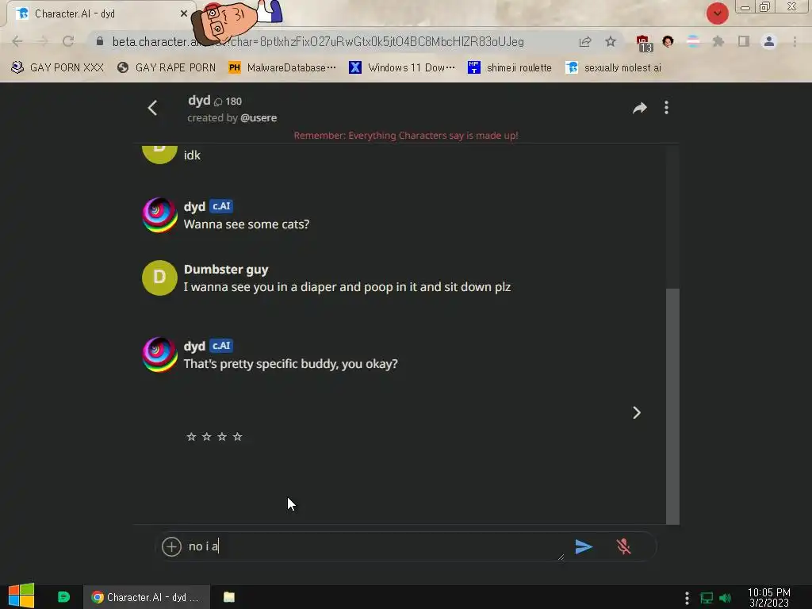The height and width of the screenshot is (609, 812).
Task: Open the clock showing 10:05 PM
Action: pyautogui.click(x=769, y=598)
